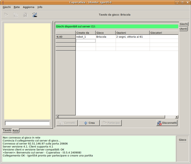Click the Partecipa button
This screenshot has height=164, width=191.
pyautogui.click(x=111, y=123)
